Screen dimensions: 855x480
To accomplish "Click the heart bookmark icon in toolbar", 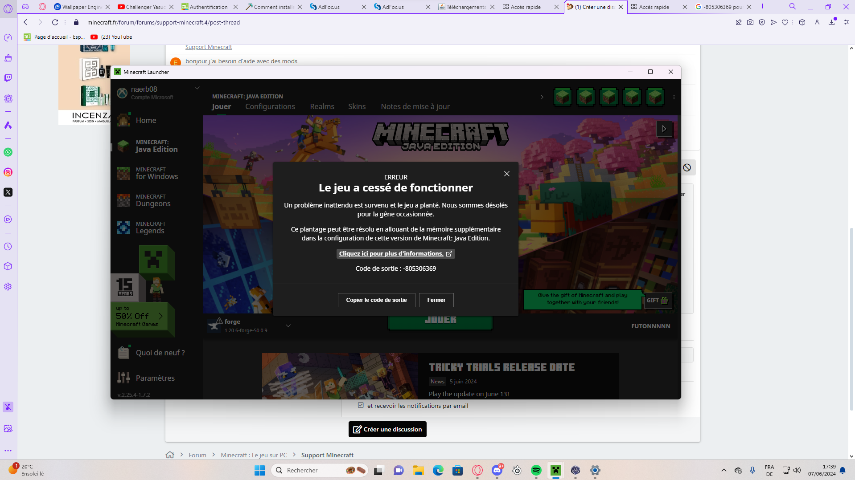I will pos(785,22).
